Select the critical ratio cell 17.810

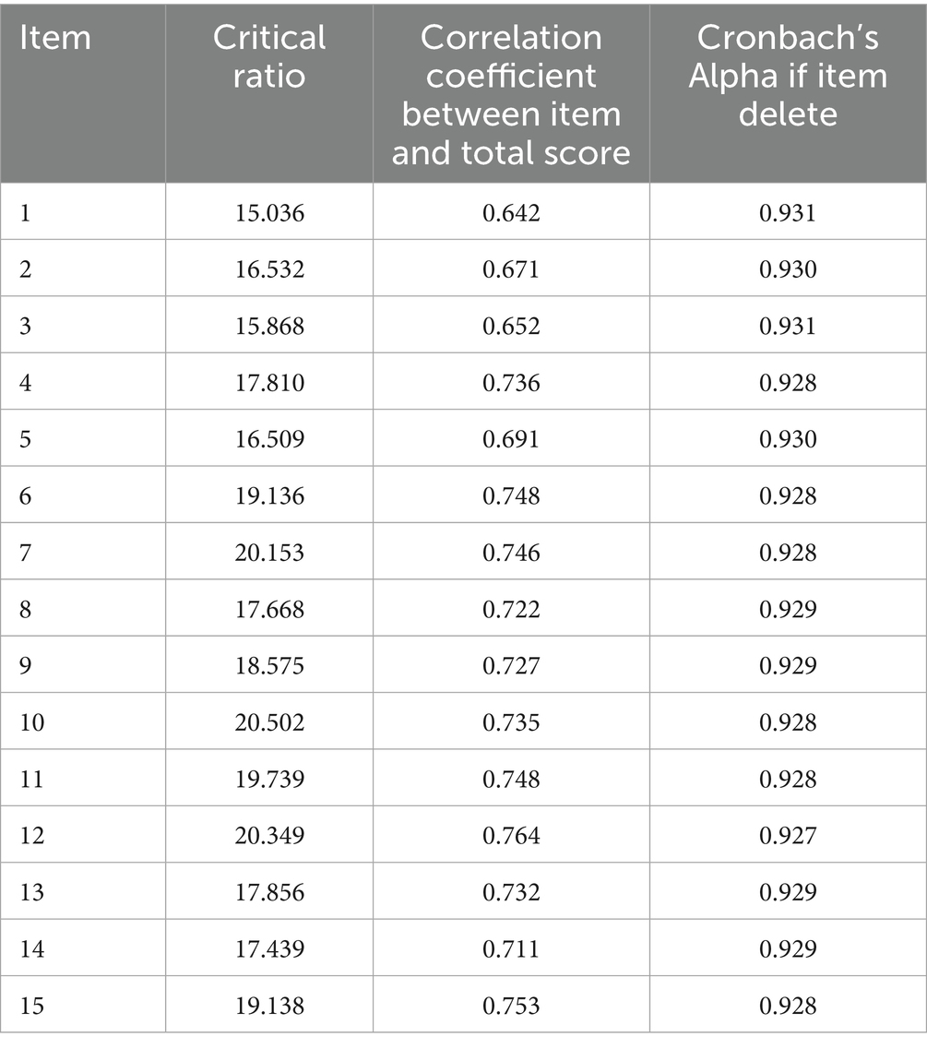click(269, 382)
